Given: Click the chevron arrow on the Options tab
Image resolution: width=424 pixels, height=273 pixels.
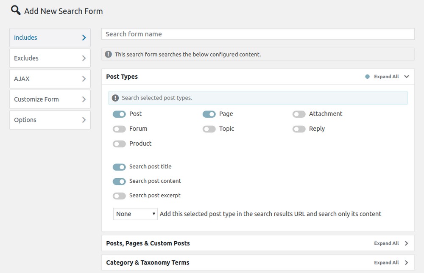Looking at the screenshot, I should (x=84, y=120).
